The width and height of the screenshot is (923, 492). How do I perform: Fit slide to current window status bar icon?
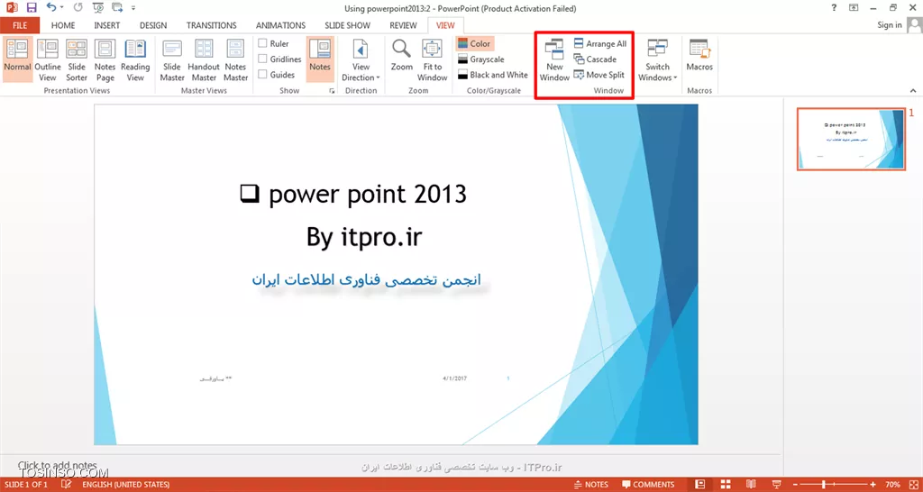point(914,485)
